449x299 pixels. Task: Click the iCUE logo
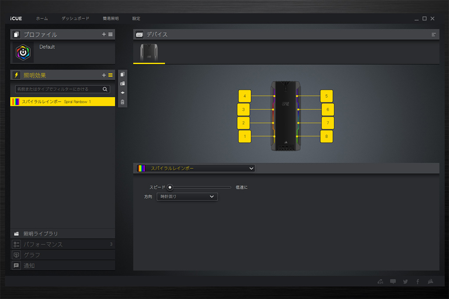coord(16,18)
